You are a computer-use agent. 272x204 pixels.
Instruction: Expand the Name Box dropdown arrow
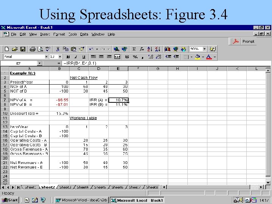click(40, 63)
